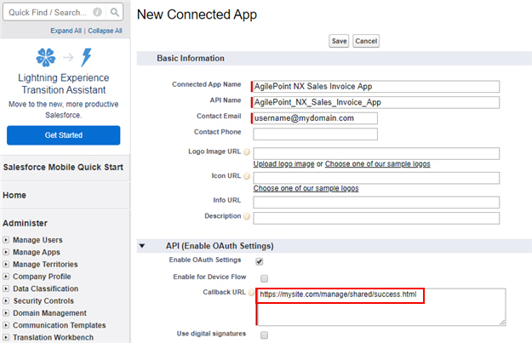Click Connected App Name field
The image size is (532, 343).
(376, 87)
